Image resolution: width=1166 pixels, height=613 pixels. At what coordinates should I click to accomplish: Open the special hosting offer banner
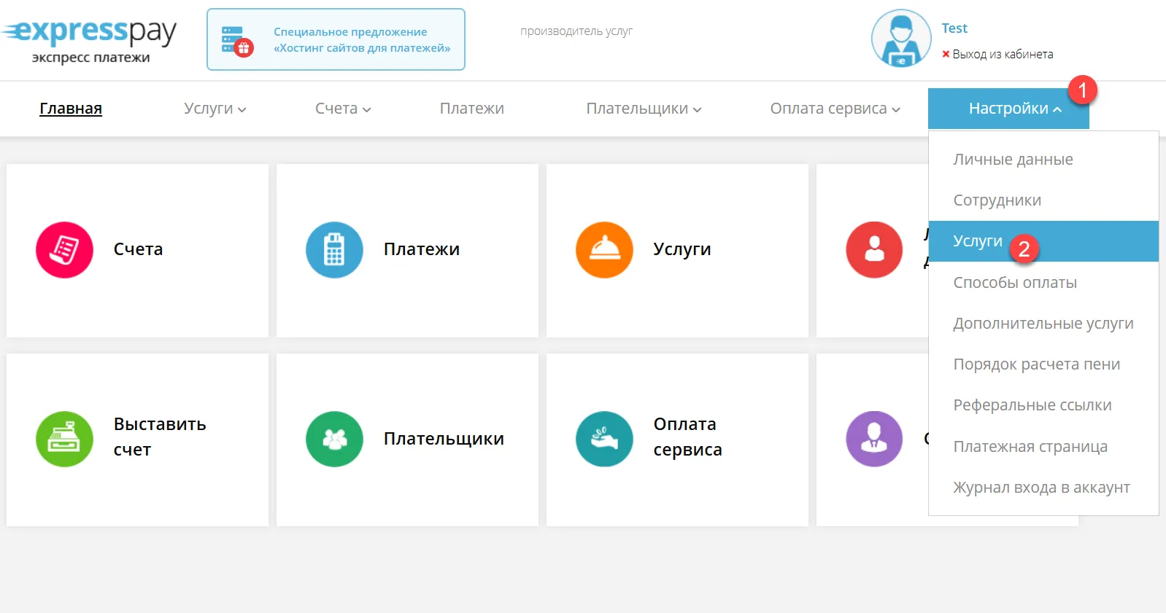click(x=336, y=39)
